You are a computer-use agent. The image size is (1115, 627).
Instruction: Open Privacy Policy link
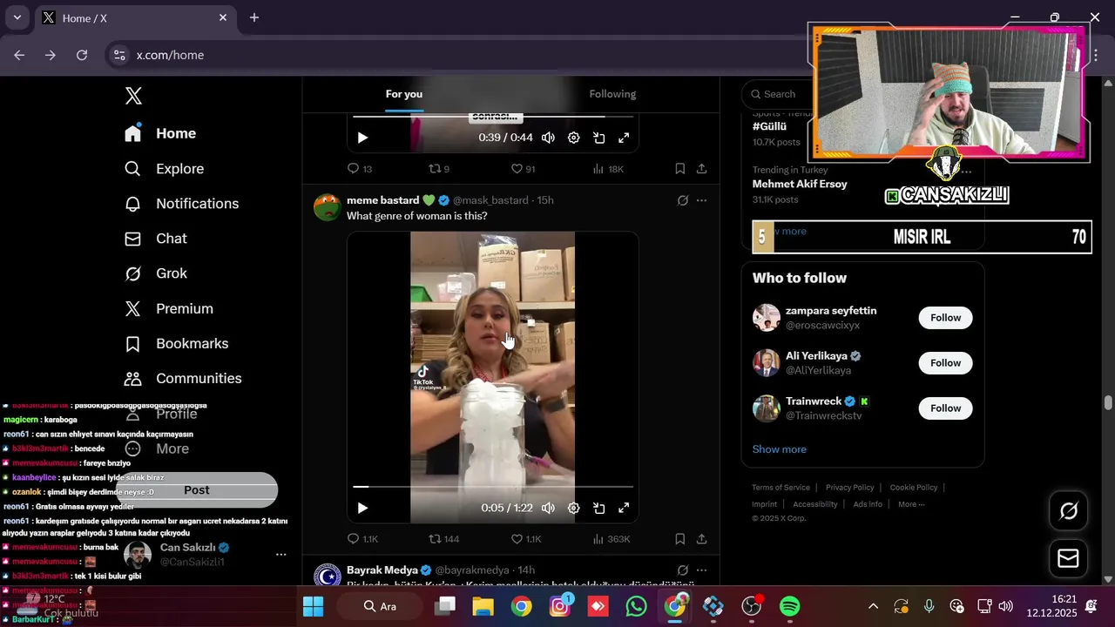(x=849, y=488)
